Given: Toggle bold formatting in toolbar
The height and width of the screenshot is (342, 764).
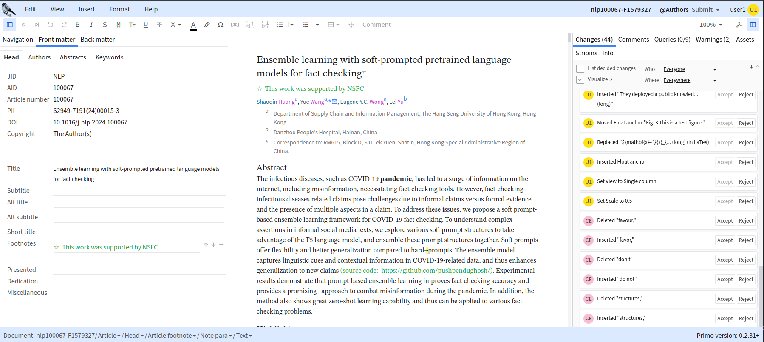Looking at the screenshot, I should [78, 25].
